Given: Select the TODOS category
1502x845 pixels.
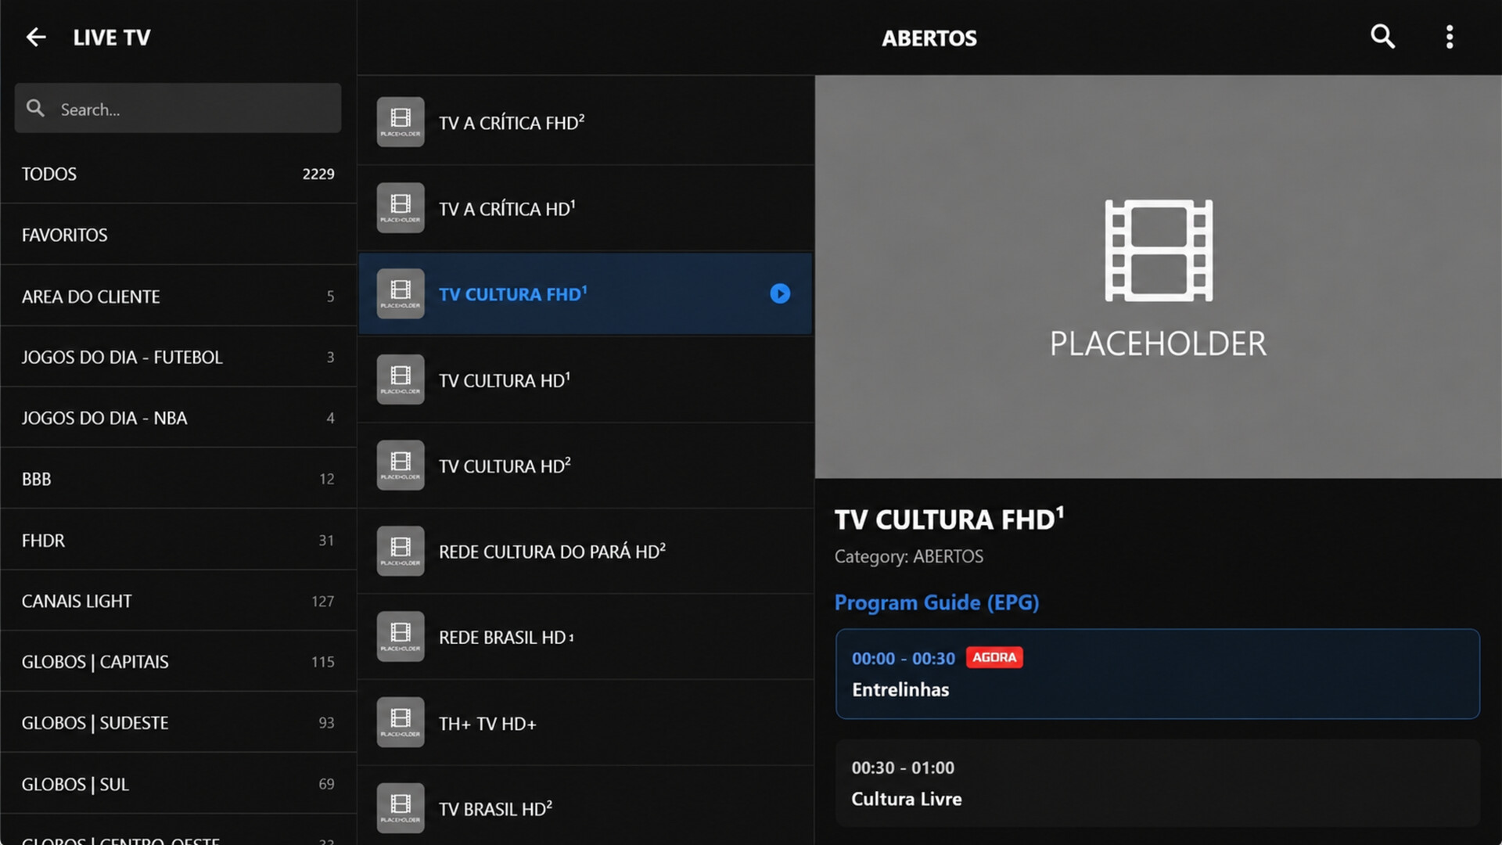Looking at the screenshot, I should (178, 174).
